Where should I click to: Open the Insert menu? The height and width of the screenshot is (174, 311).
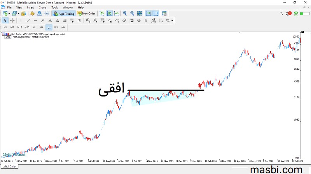click(x=30, y=7)
